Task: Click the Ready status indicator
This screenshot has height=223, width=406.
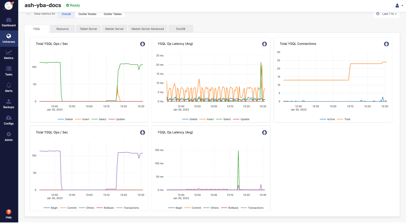Action: coord(73,5)
